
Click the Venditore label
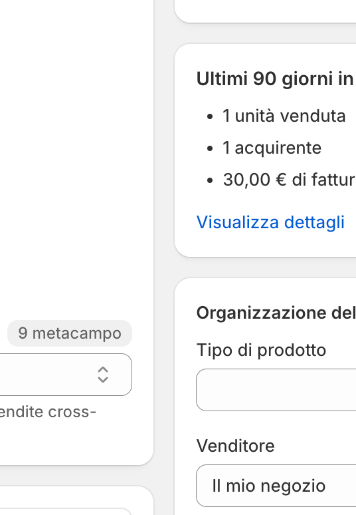pos(235,446)
